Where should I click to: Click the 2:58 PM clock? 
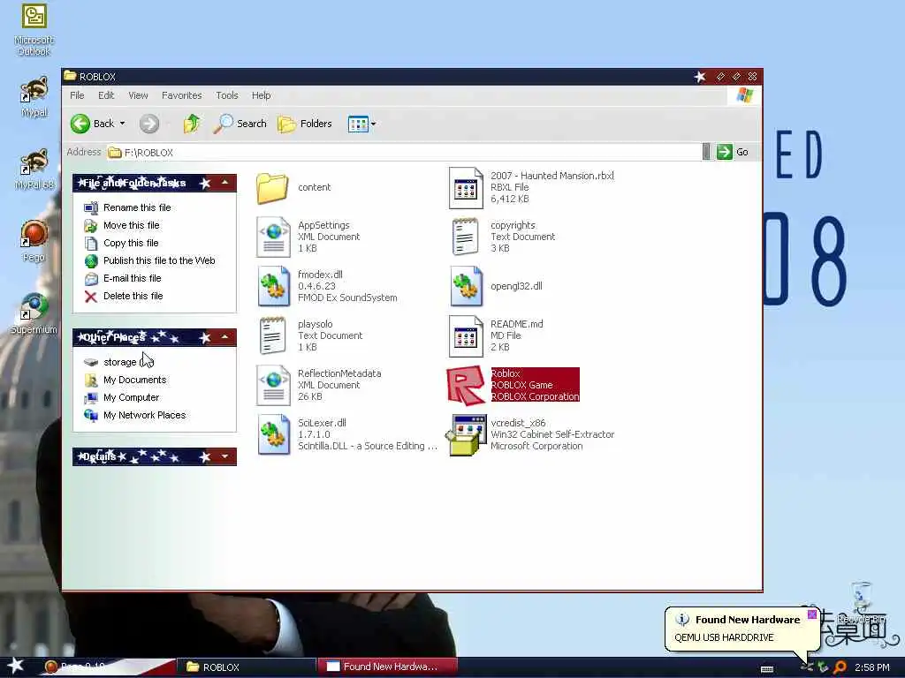point(872,667)
